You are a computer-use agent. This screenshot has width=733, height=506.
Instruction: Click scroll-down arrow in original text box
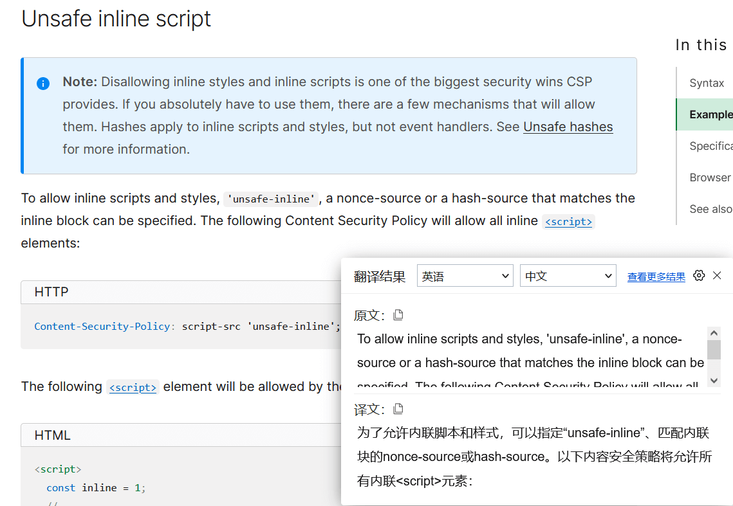pos(714,381)
